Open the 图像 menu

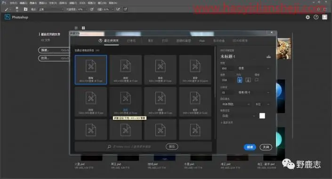tap(33, 3)
